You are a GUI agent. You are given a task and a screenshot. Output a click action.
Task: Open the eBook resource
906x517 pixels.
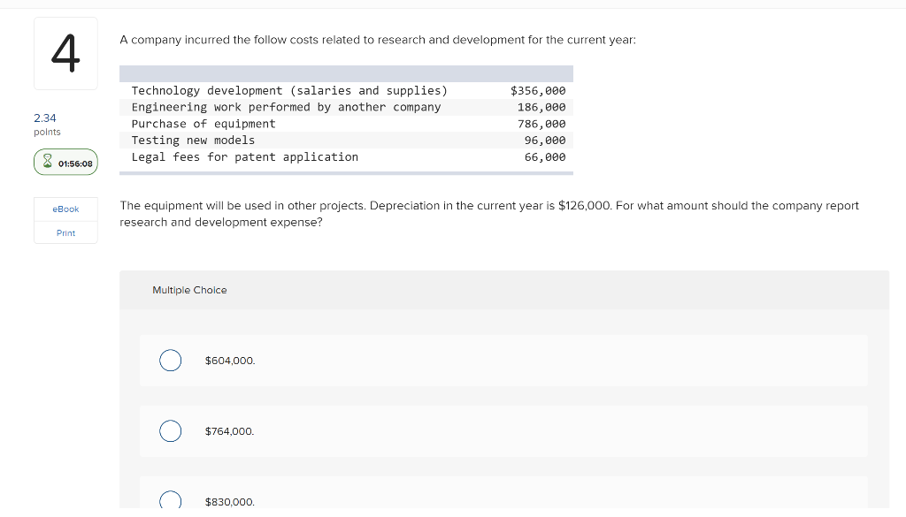[x=65, y=209]
